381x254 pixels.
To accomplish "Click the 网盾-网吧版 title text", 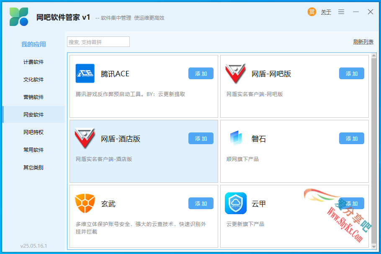I will point(271,74).
